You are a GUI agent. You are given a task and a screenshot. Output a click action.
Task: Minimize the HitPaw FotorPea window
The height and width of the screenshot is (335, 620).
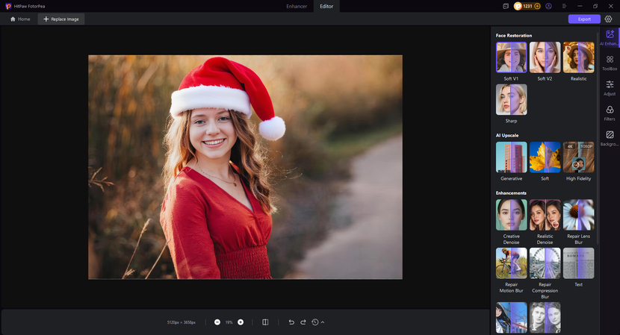(580, 6)
